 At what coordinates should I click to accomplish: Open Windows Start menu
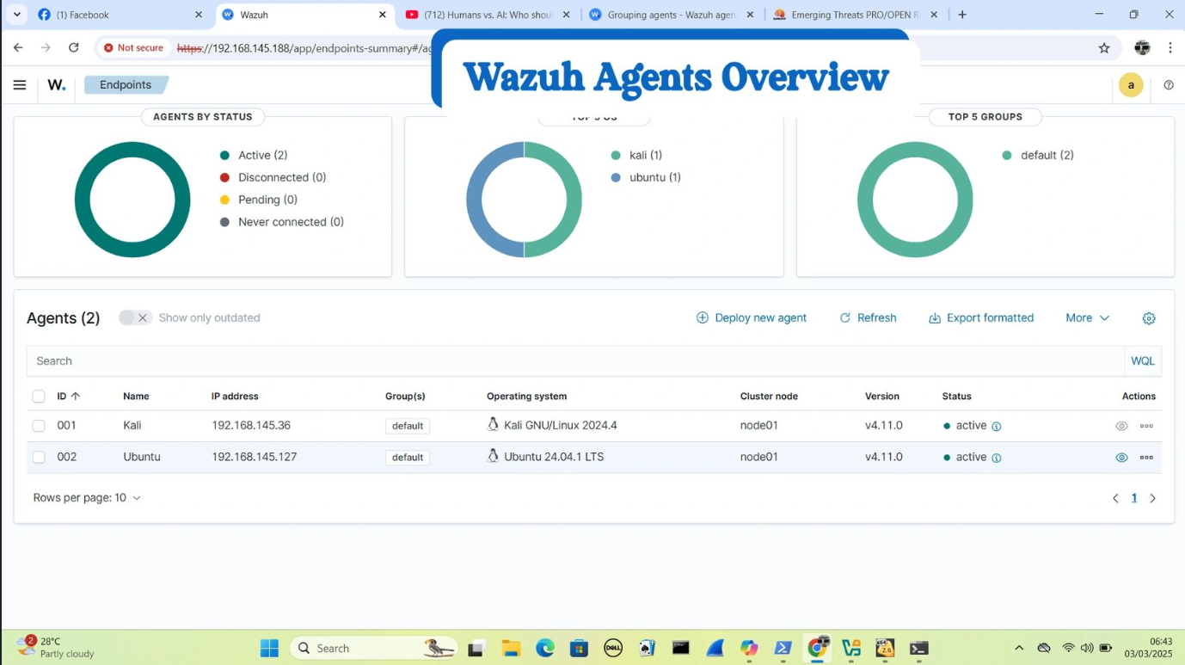269,649
